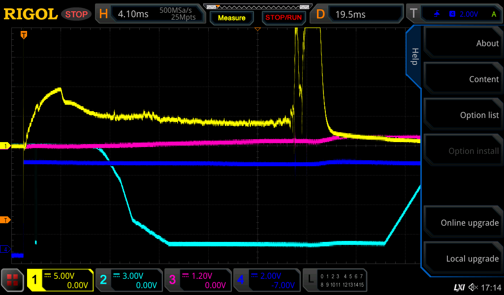Select the About menu item
The height and width of the screenshot is (295, 504).
(463, 43)
